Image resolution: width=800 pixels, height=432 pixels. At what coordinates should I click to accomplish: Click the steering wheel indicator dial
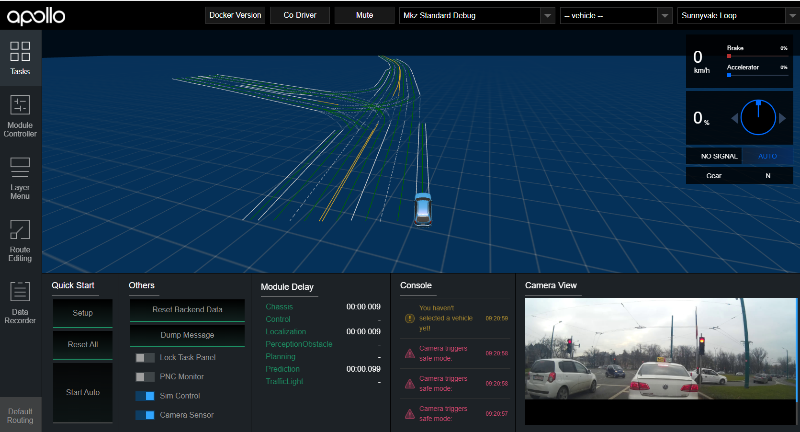coord(758,117)
